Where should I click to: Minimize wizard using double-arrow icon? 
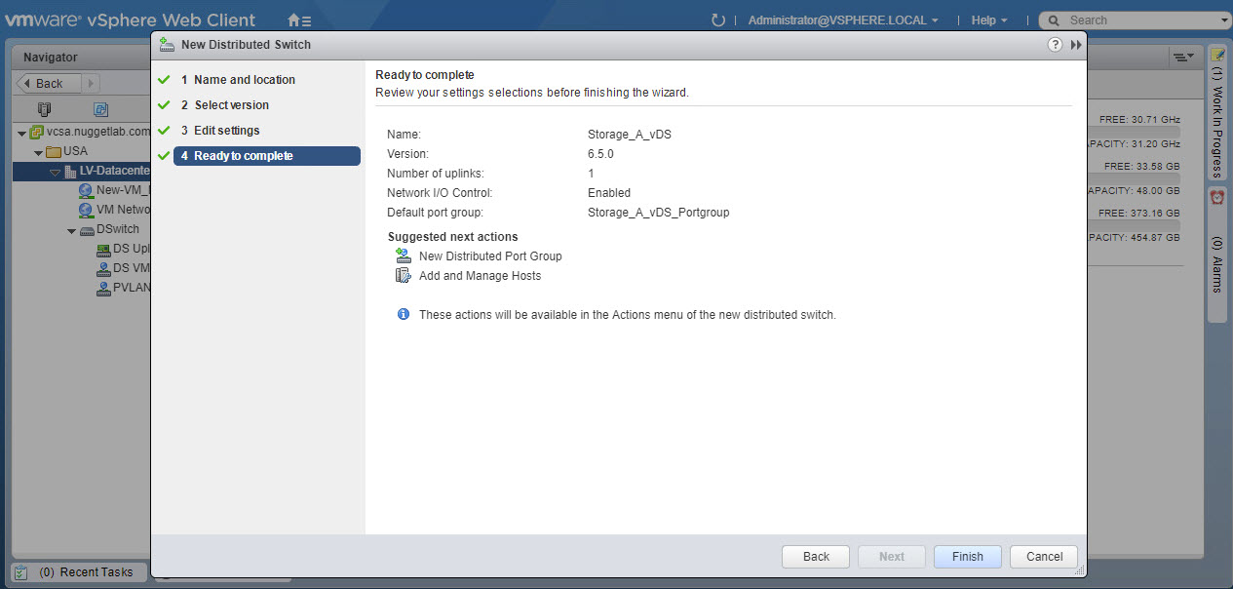(1076, 45)
